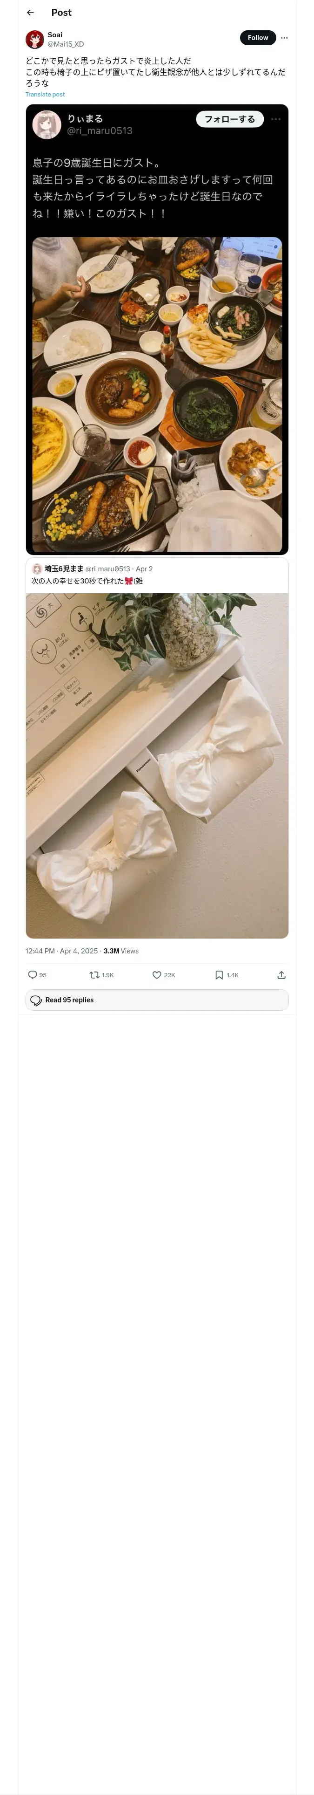Click the reply speech bubble icon
This screenshot has height=1795, width=314.
(x=33, y=975)
